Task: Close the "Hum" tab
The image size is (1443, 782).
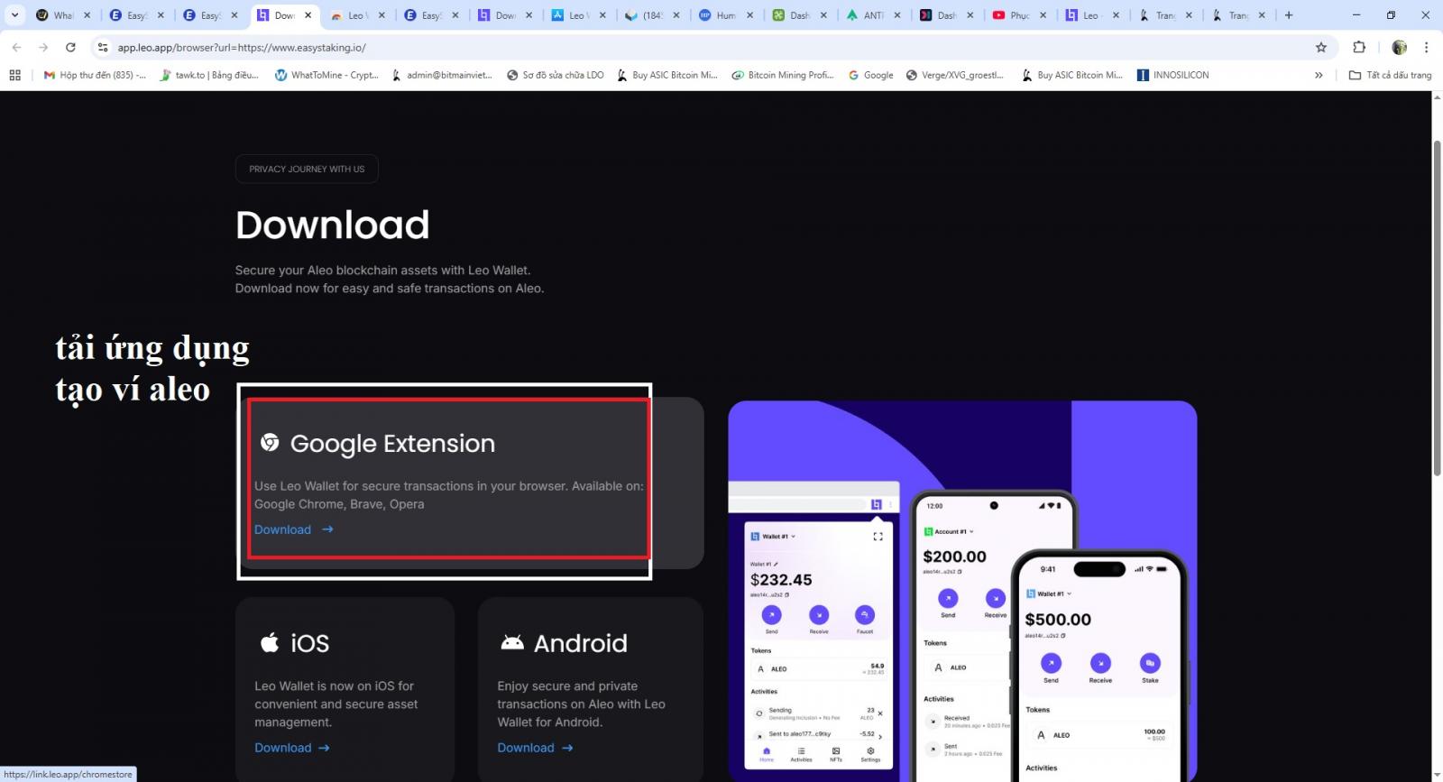Action: (x=749, y=15)
